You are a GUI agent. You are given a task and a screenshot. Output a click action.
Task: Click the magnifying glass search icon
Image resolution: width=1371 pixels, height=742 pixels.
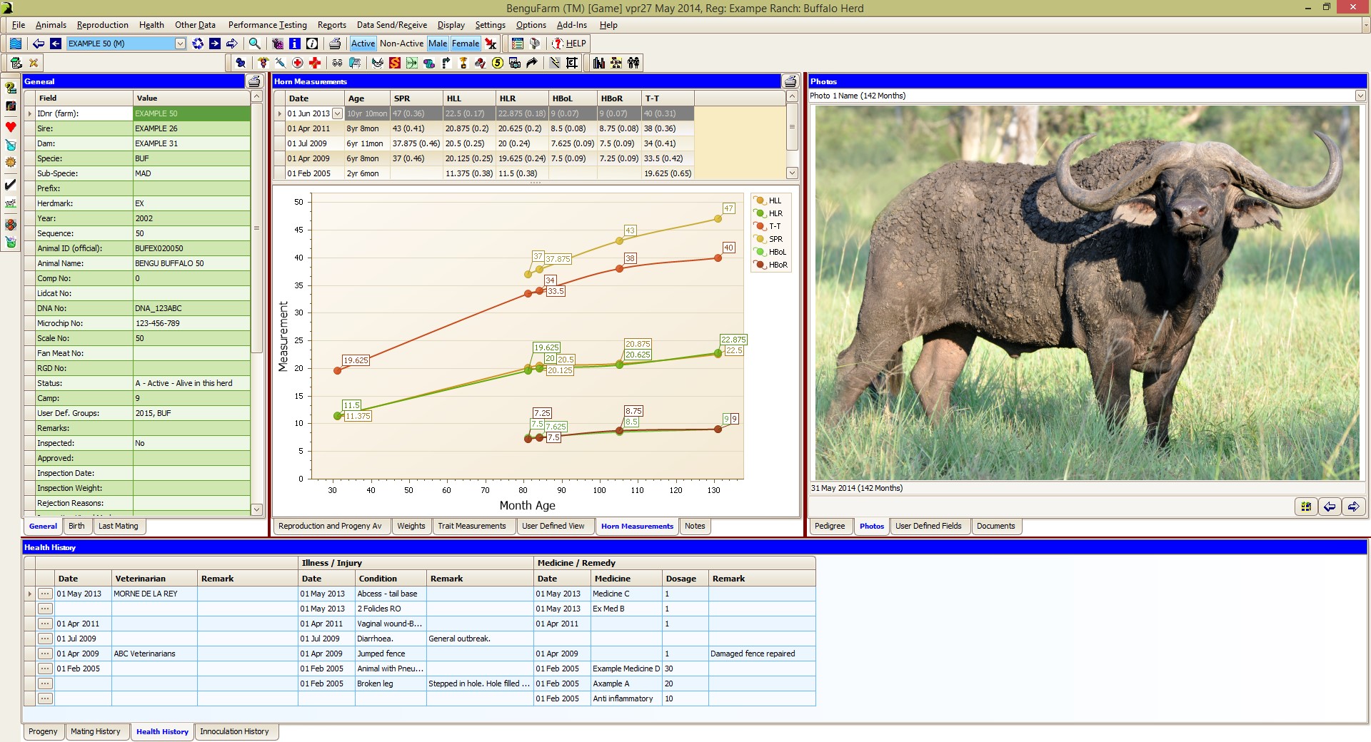[254, 44]
